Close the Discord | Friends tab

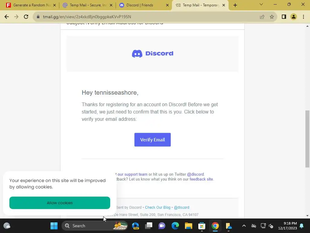(167, 5)
